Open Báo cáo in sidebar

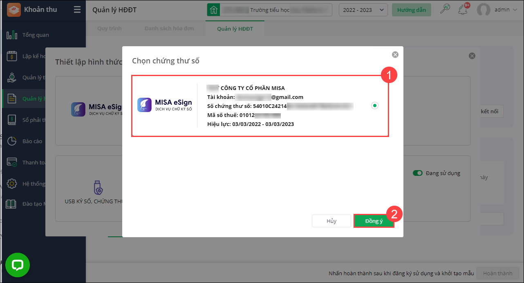[32, 141]
